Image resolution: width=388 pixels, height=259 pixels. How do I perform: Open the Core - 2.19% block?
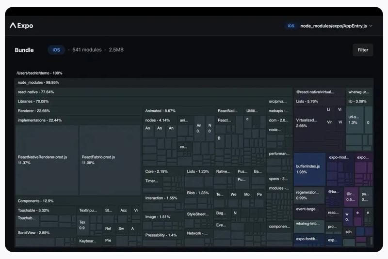[163, 171]
